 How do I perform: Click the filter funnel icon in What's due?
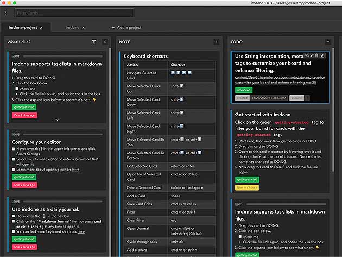(94, 42)
